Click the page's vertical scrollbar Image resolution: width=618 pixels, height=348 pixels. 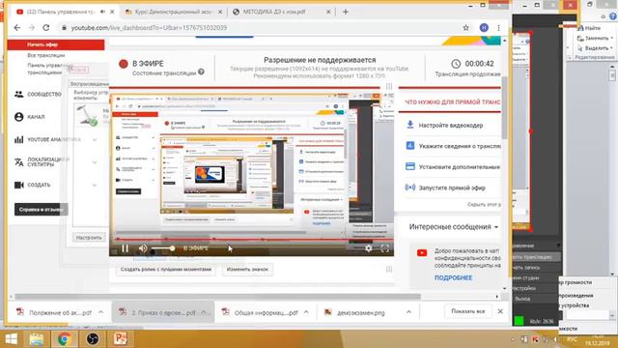coord(504,107)
